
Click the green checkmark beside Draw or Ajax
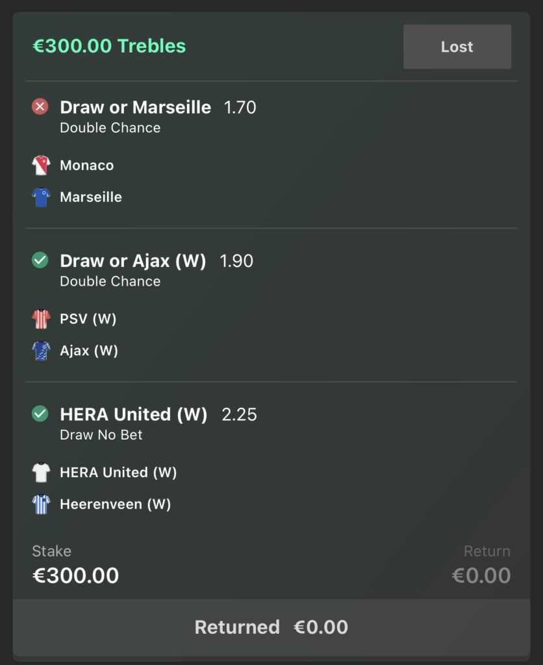pyautogui.click(x=38, y=260)
